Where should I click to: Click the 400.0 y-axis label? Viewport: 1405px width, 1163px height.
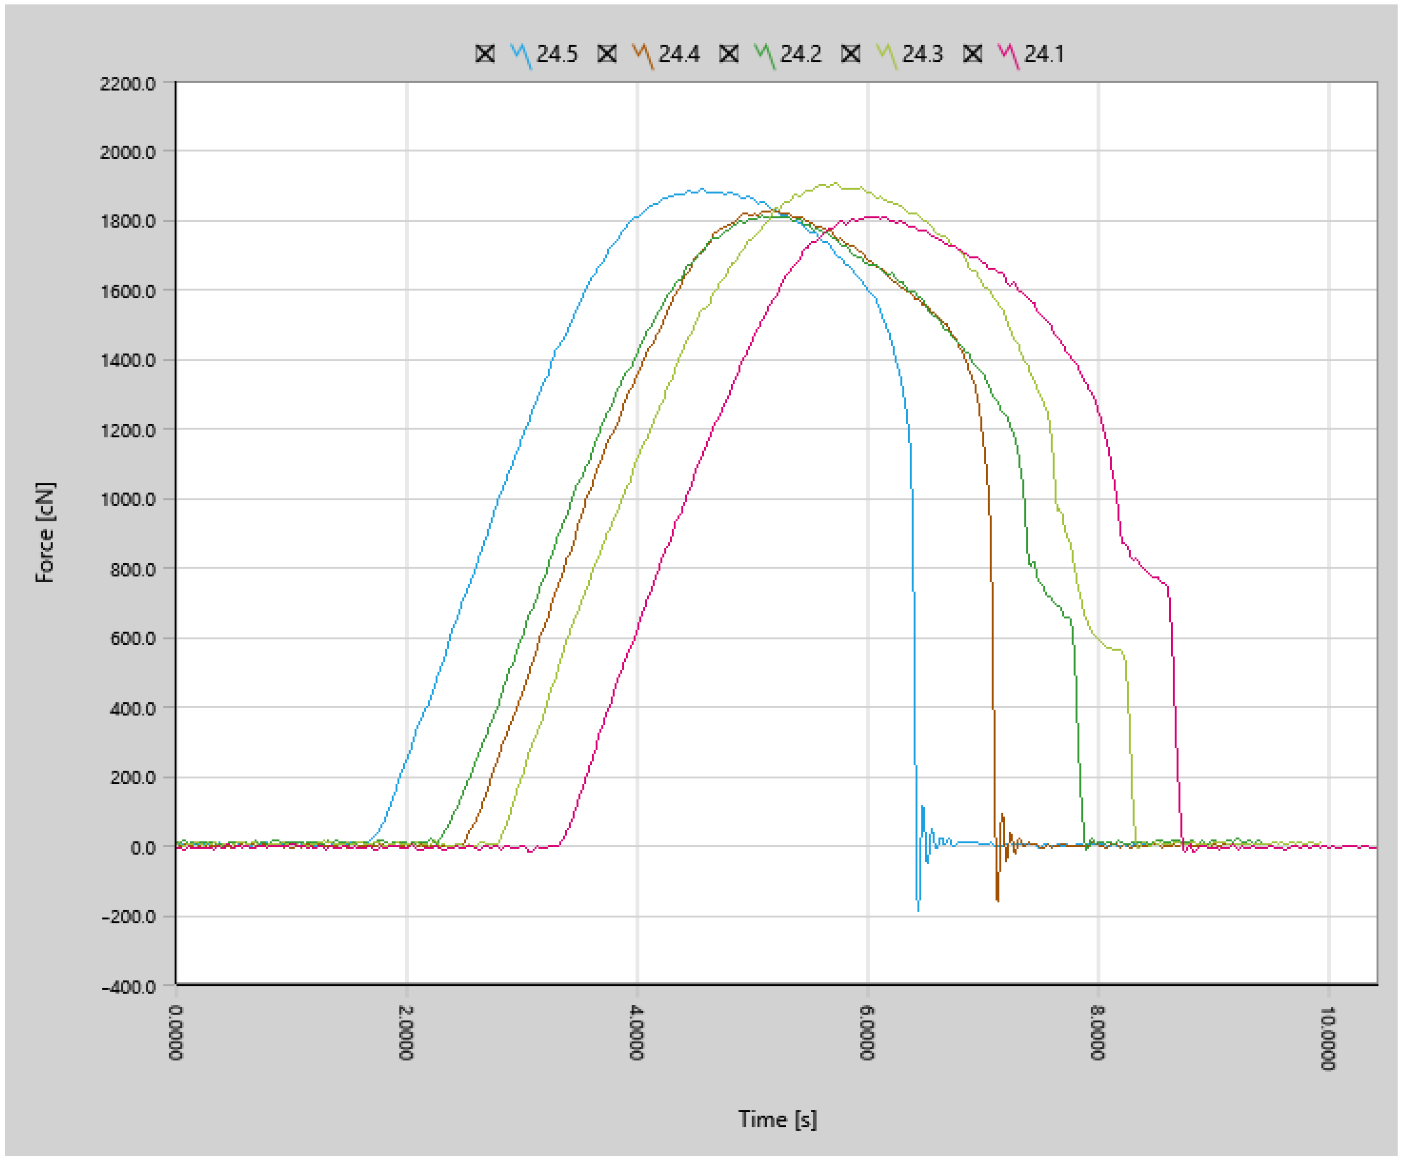coord(133,709)
